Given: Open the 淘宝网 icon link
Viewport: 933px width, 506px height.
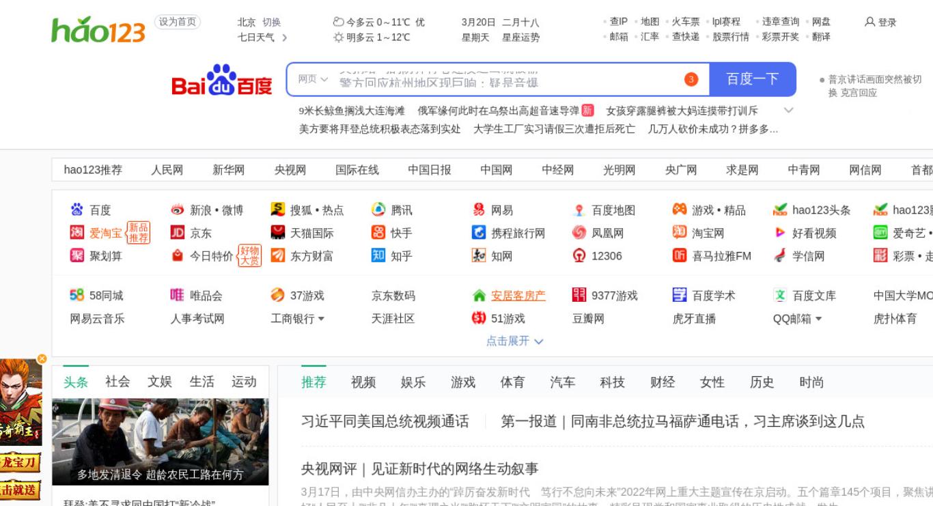Looking at the screenshot, I should (x=680, y=233).
